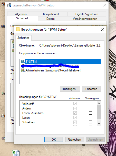Click the permissions list scroll down arrow
The width and height of the screenshot is (116, 156).
pyautogui.click(x=99, y=124)
